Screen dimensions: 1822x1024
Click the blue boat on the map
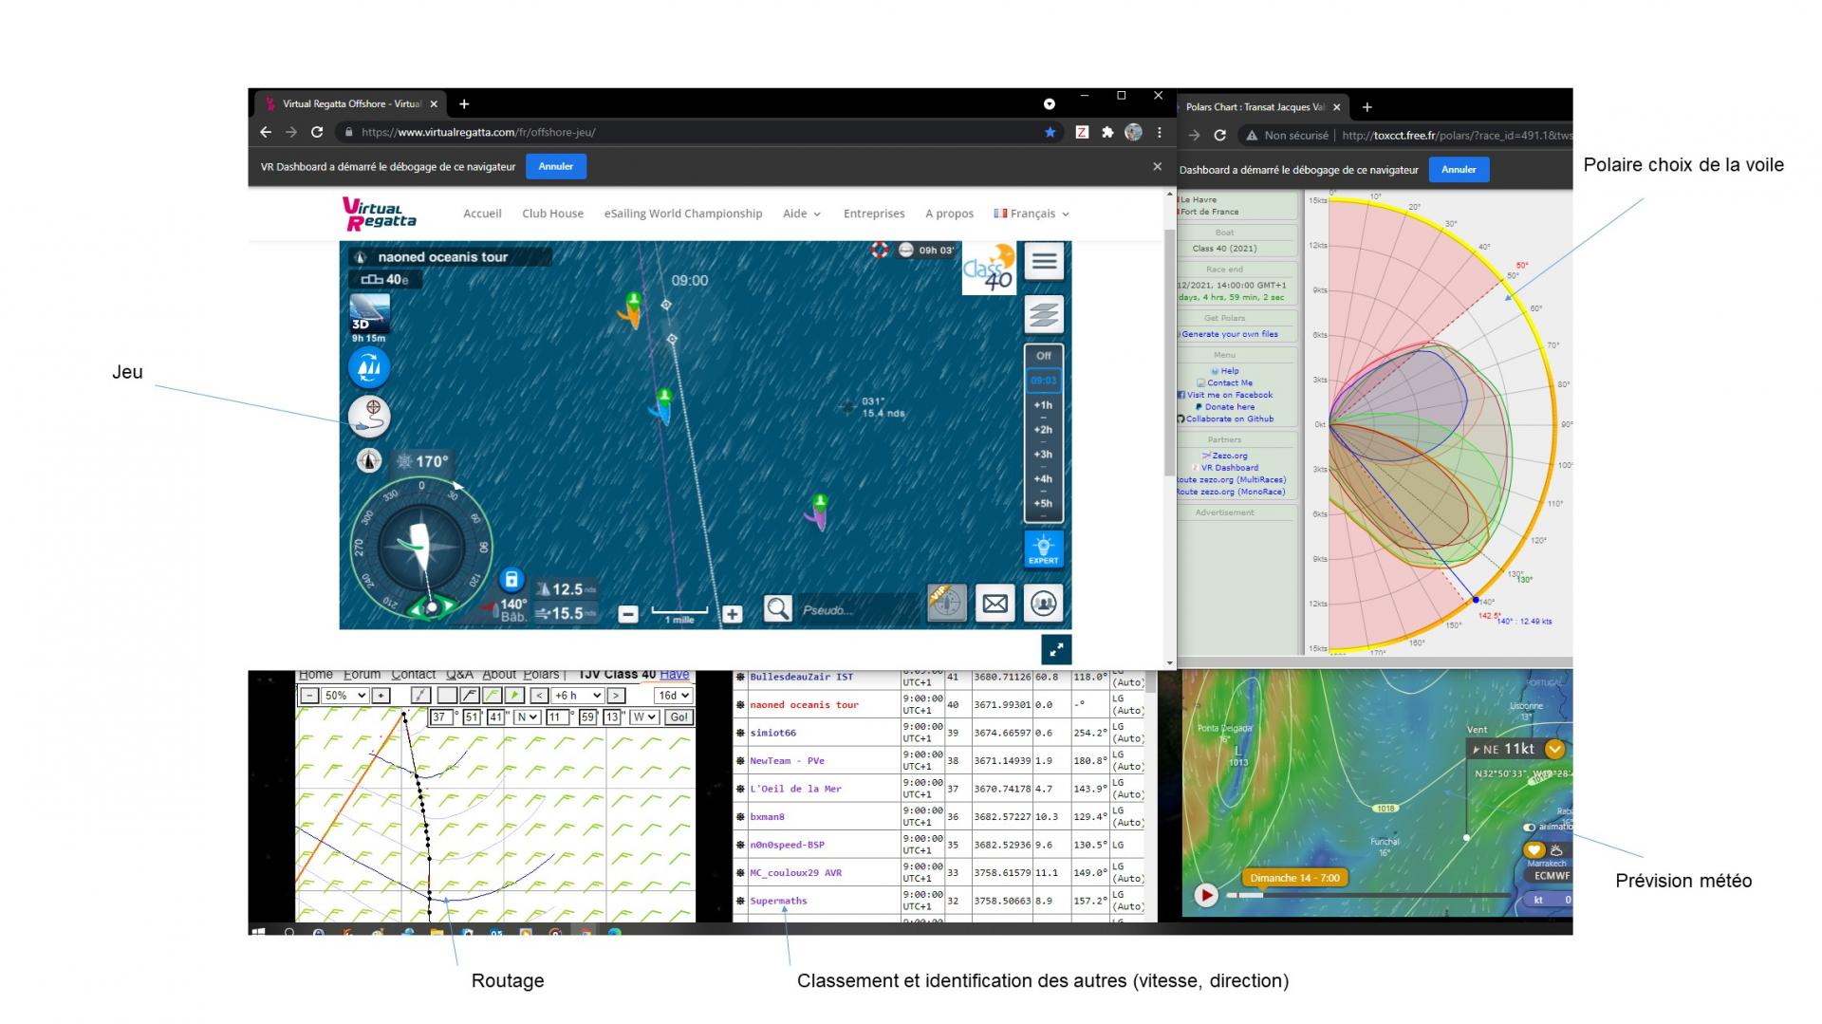(x=662, y=407)
